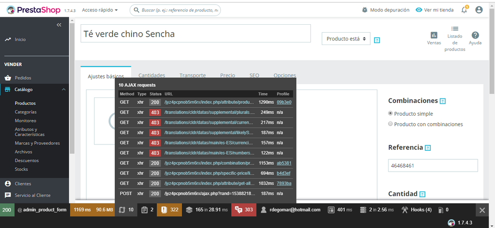Image resolution: width=495 pixels, height=228 pixels.
Task: Switch to Transporte tab
Action: point(193,75)
